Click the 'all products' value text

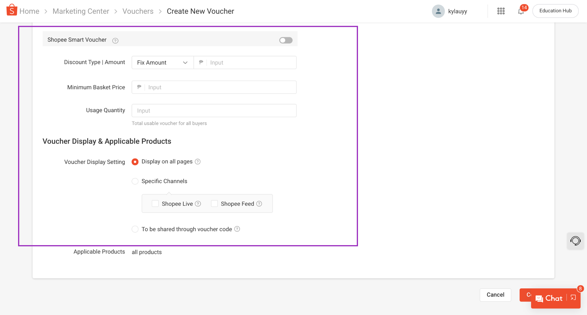(x=147, y=252)
